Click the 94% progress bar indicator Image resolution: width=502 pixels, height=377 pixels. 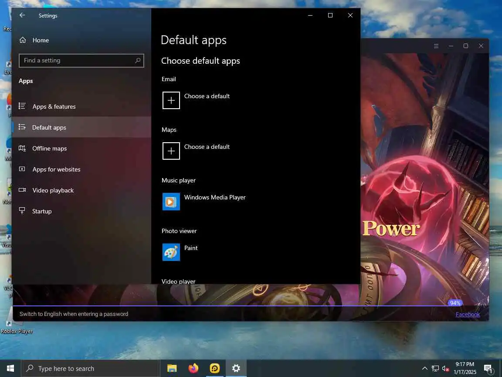(455, 303)
